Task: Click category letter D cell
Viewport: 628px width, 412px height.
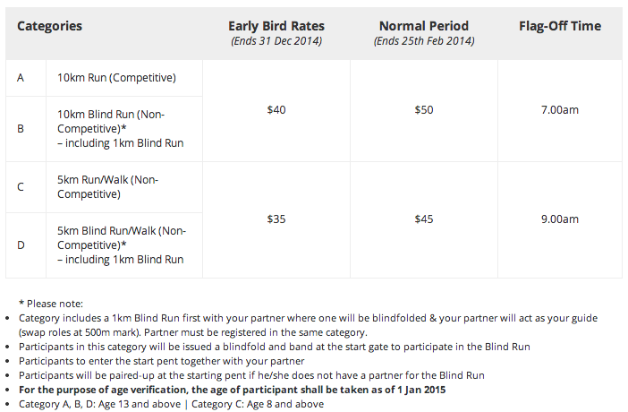Action: 21,245
